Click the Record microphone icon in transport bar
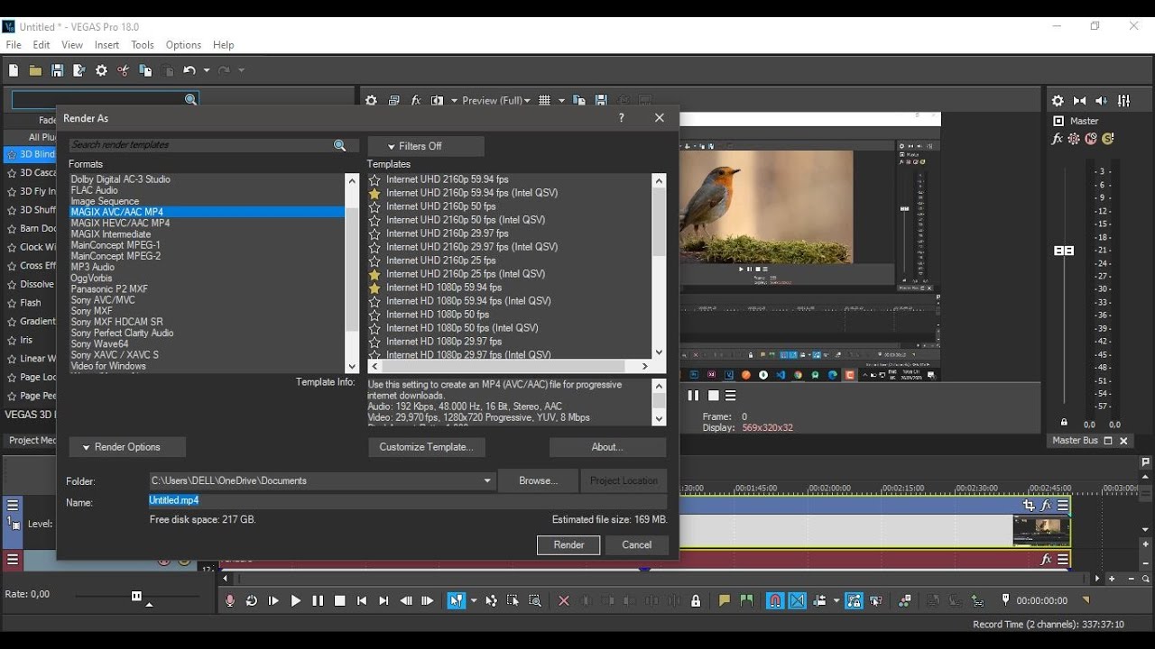 click(230, 600)
